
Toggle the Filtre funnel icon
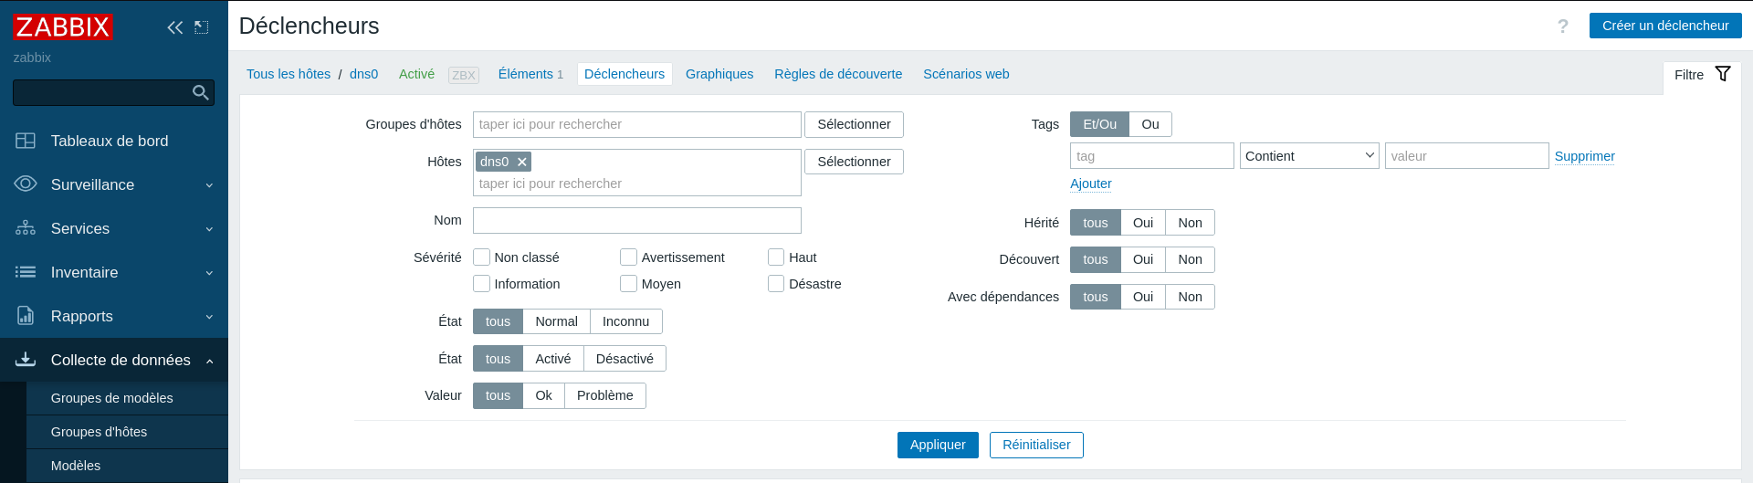click(1722, 74)
